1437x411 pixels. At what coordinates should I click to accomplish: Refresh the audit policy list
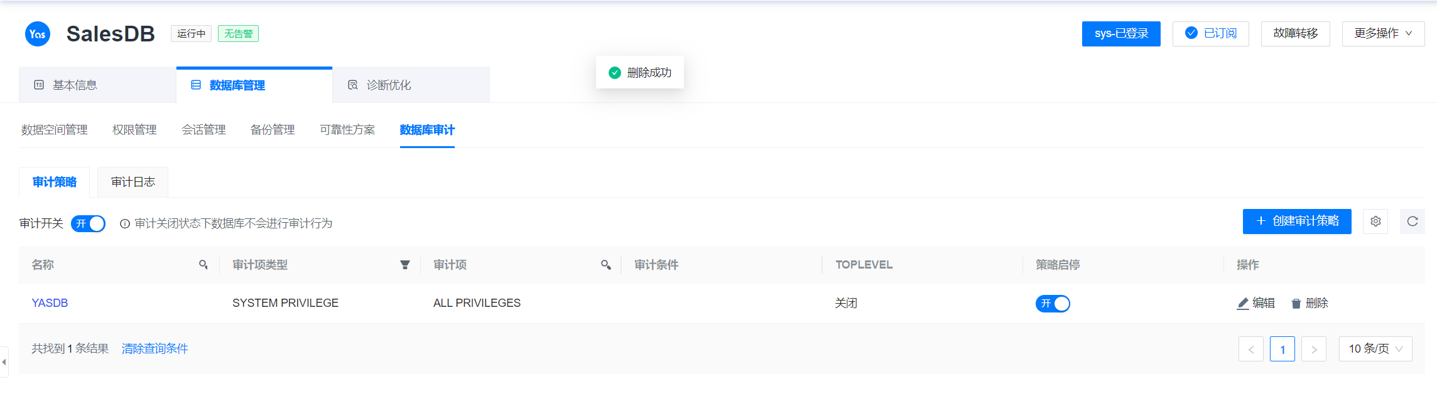pyautogui.click(x=1412, y=222)
